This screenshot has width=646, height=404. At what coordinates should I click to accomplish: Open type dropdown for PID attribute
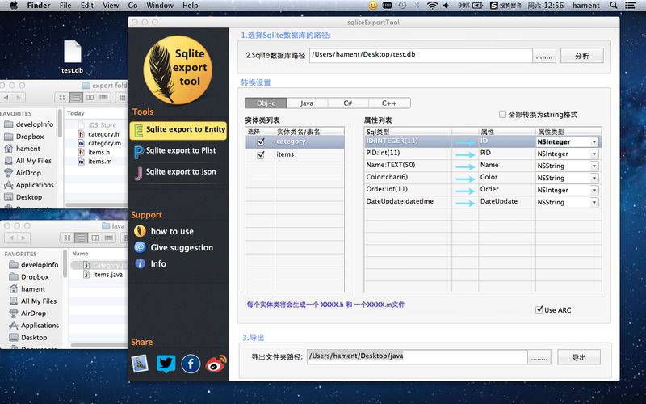tap(594, 154)
